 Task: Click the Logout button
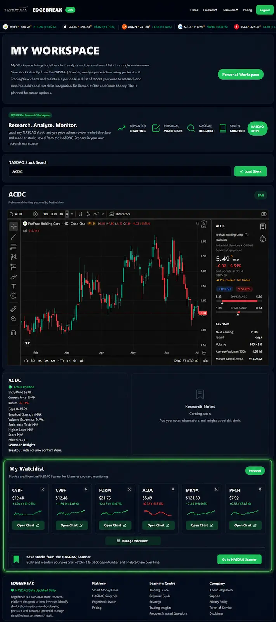265,10
